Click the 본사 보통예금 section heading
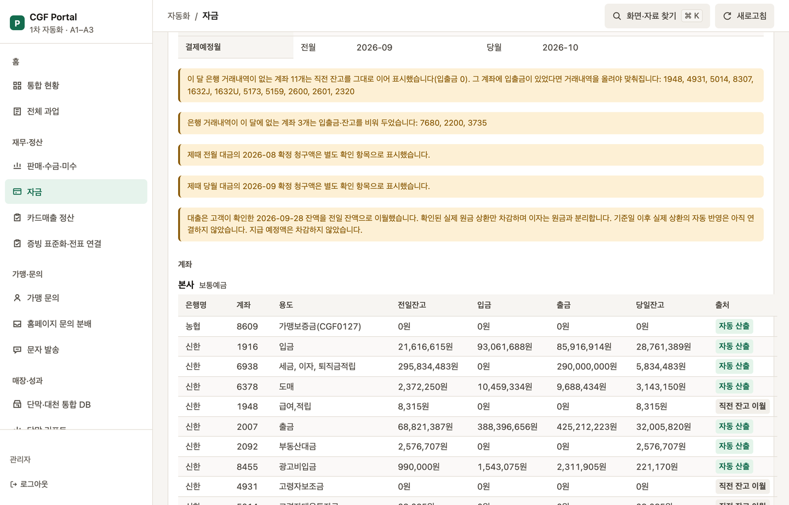 pos(202,285)
